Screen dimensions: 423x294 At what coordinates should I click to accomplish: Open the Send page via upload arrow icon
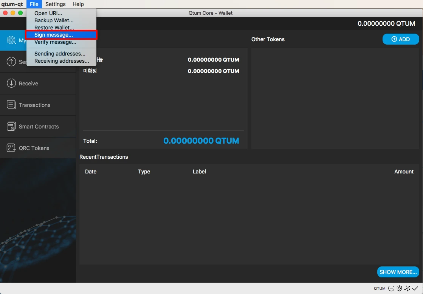[11, 62]
